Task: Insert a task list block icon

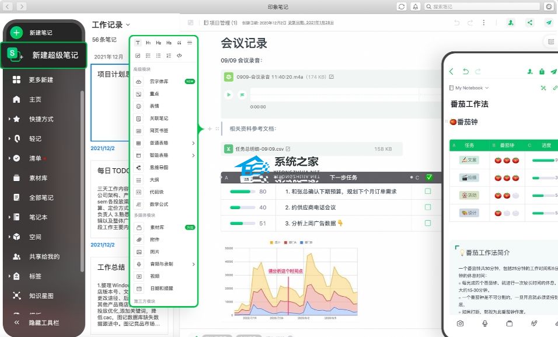Action: (x=148, y=55)
